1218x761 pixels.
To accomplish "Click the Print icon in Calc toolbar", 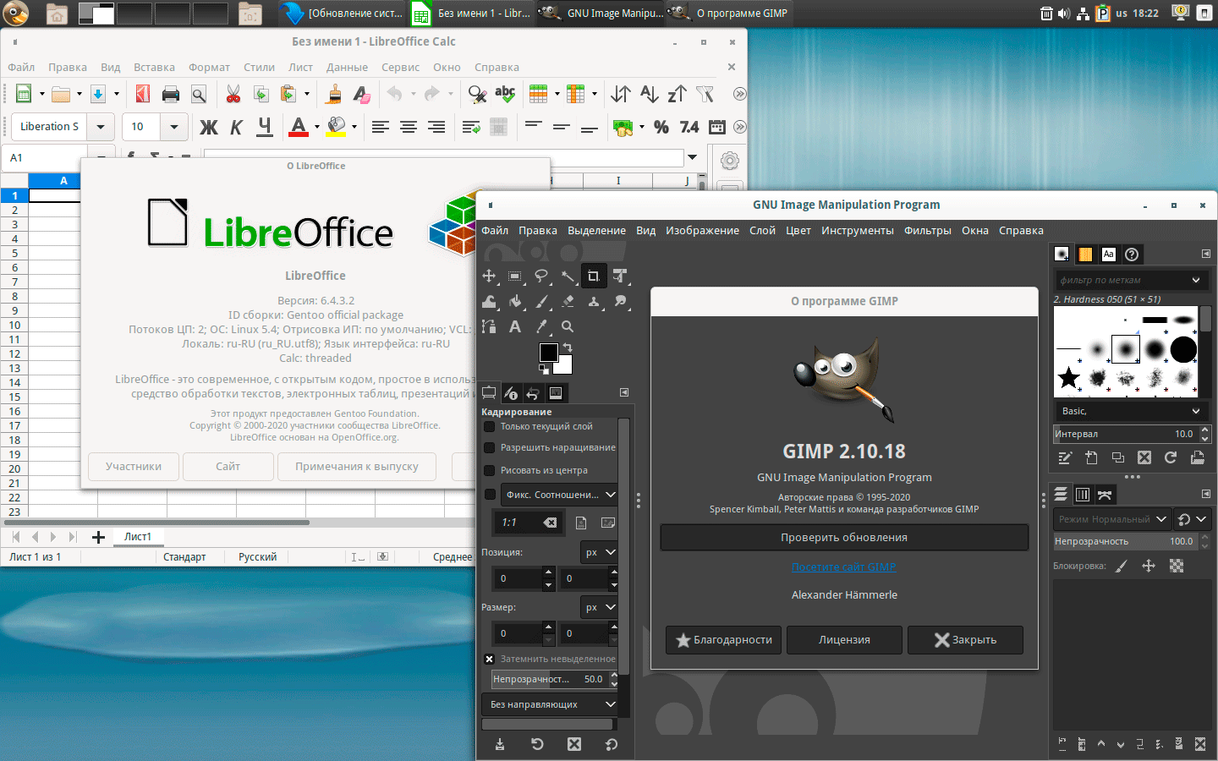I will point(171,94).
